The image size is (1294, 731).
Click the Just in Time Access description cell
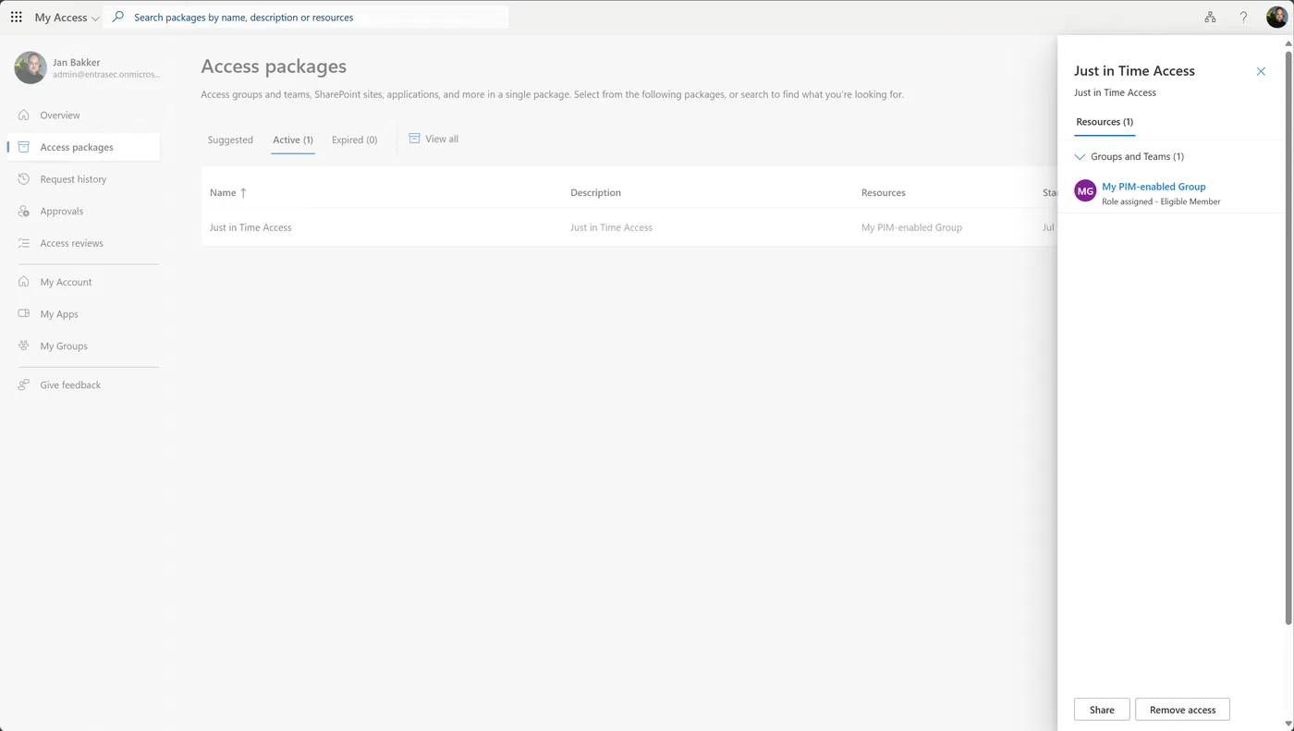coord(611,227)
